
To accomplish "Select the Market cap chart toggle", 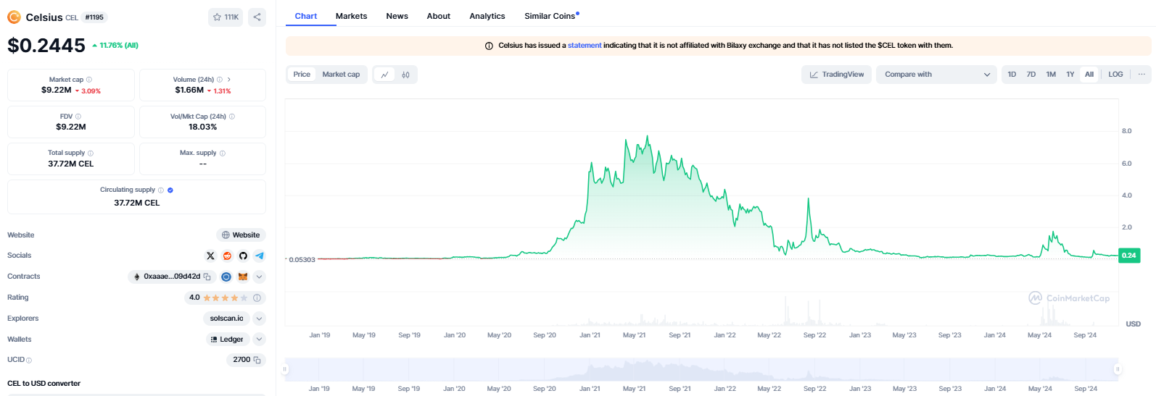I will [341, 75].
